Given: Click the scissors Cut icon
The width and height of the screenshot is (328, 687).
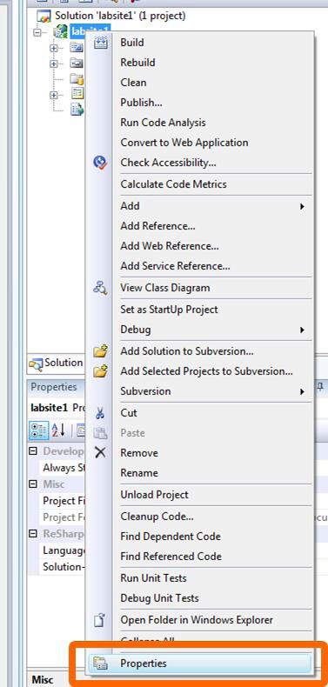Looking at the screenshot, I should [100, 413].
